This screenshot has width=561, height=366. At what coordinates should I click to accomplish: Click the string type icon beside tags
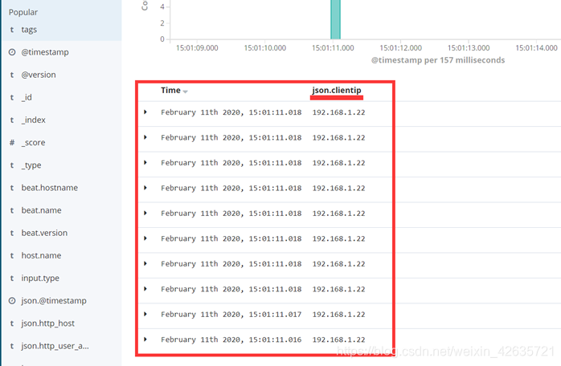[12, 30]
